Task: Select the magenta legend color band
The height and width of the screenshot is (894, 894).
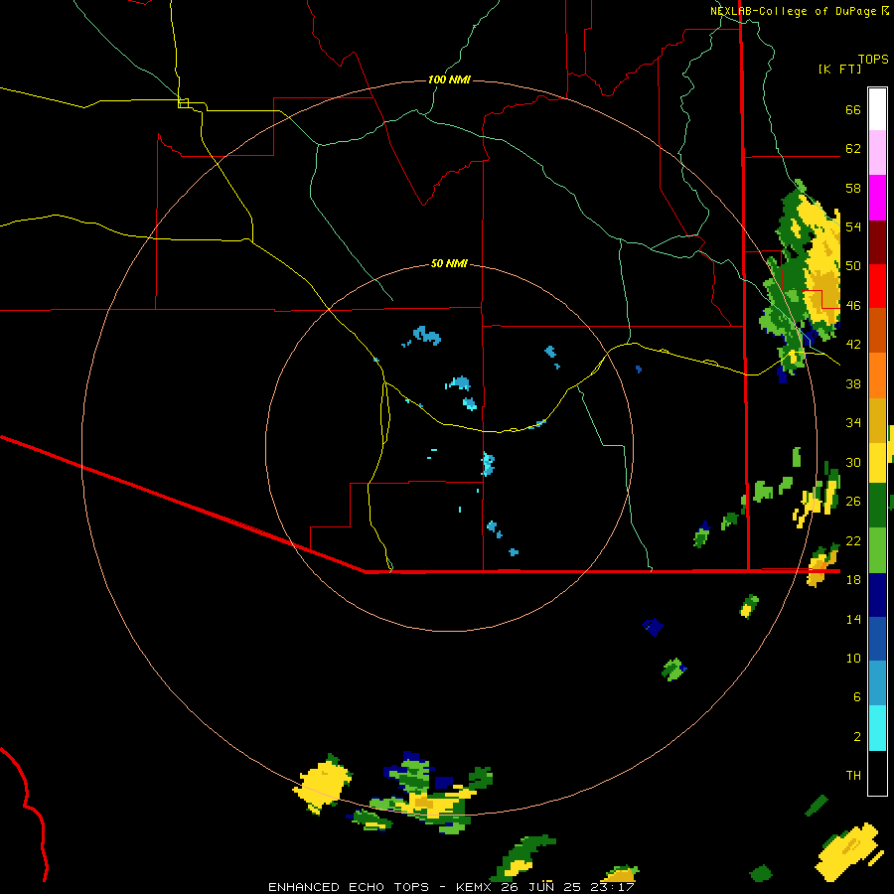Action: (877, 198)
